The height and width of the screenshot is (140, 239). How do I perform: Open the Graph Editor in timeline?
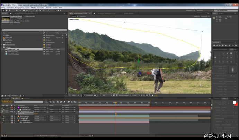(75, 102)
